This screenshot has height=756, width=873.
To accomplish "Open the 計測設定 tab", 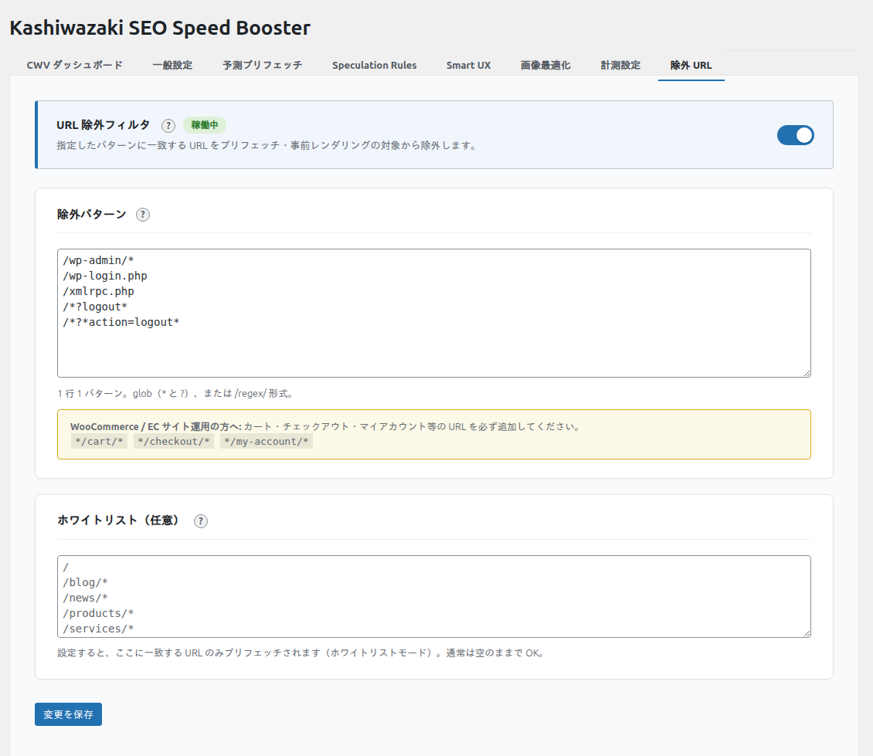I will coord(620,66).
